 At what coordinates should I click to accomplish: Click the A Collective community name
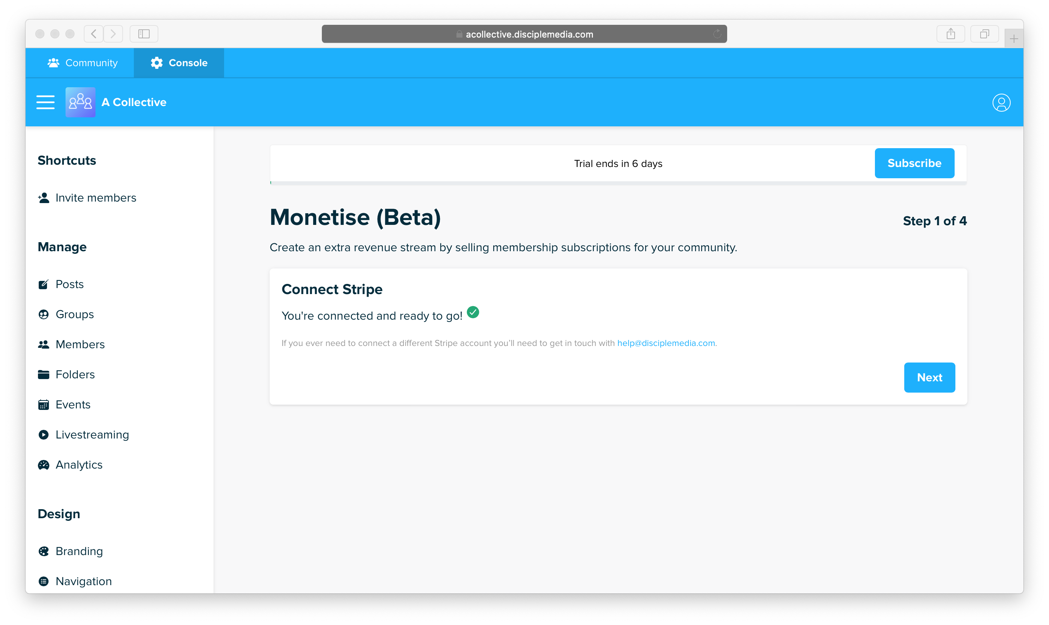[134, 102]
